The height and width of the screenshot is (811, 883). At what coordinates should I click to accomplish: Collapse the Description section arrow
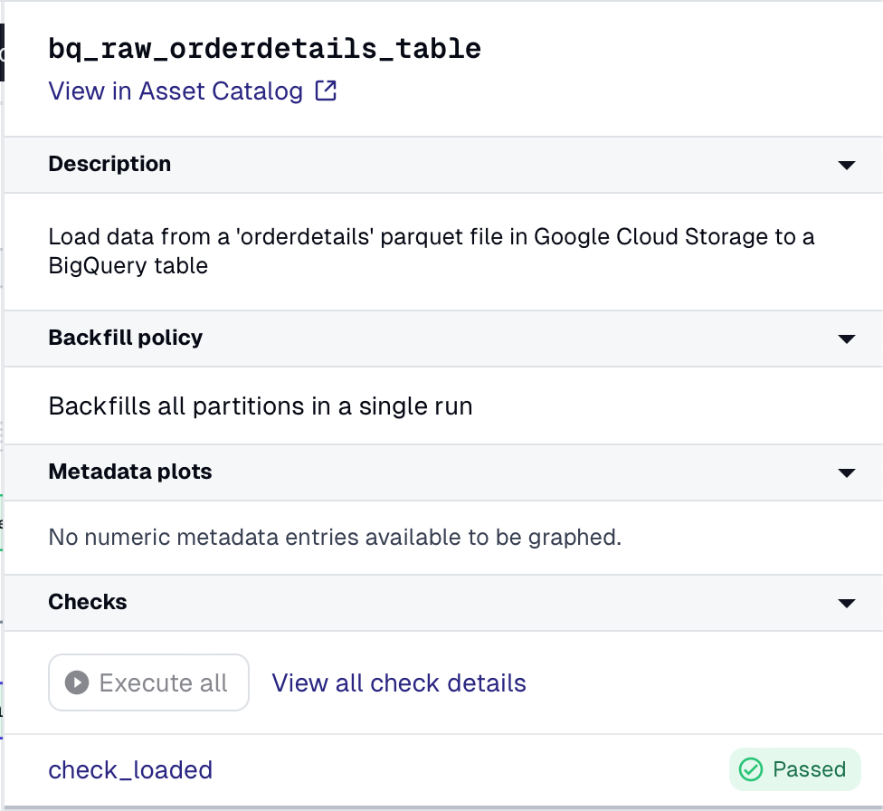pyautogui.click(x=847, y=165)
